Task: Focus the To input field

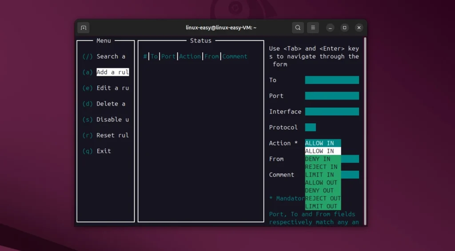Action: 331,80
